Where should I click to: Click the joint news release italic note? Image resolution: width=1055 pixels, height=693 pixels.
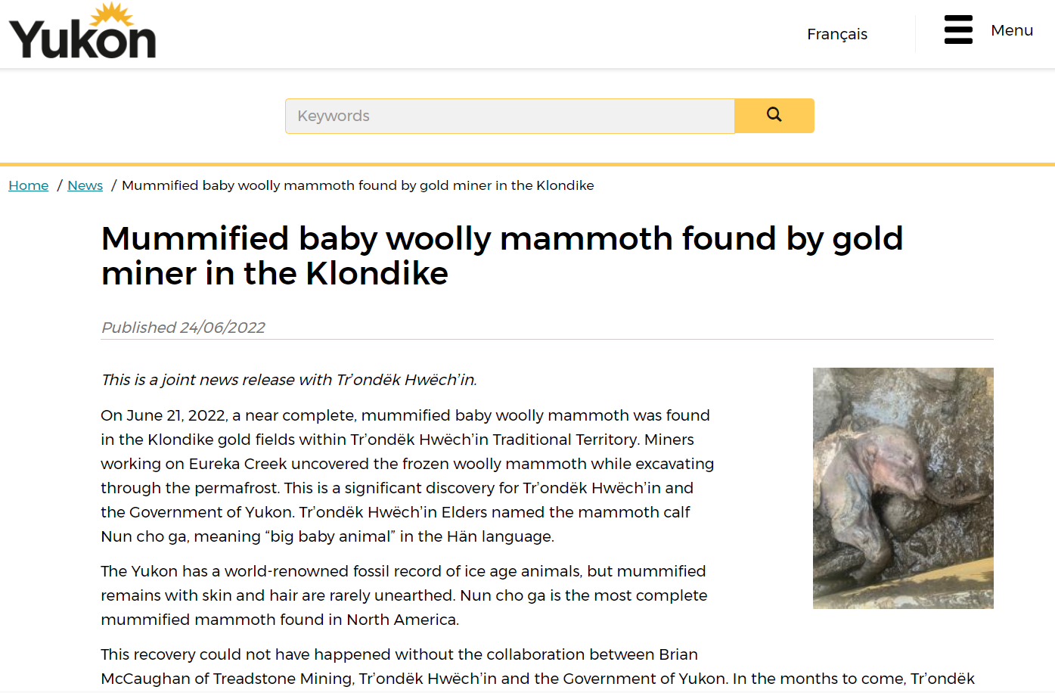click(289, 380)
